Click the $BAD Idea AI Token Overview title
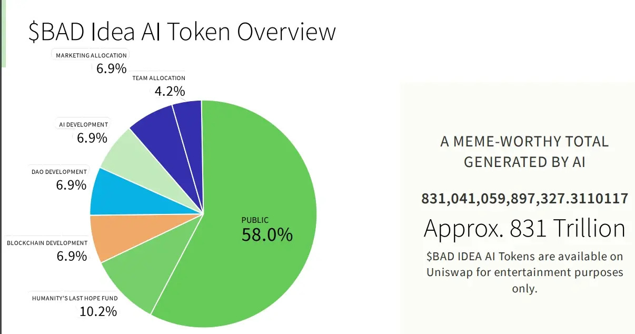635x334 pixels. click(182, 32)
